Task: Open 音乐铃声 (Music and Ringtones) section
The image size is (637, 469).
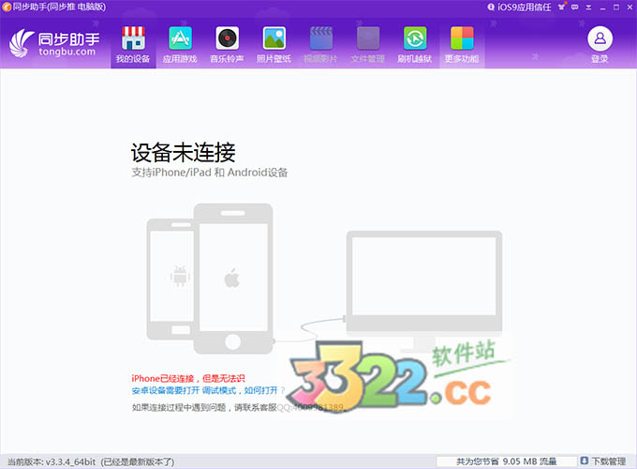Action: (227, 44)
